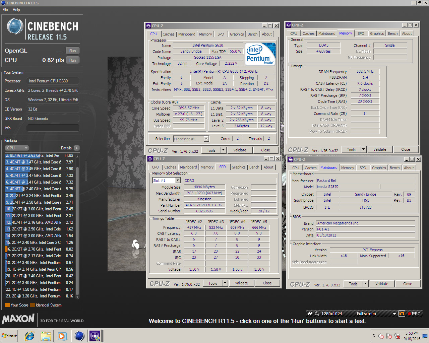The width and height of the screenshot is (429, 343).
Task: Click the DRAM Frequency value 532.1 MHz
Action: click(x=365, y=71)
